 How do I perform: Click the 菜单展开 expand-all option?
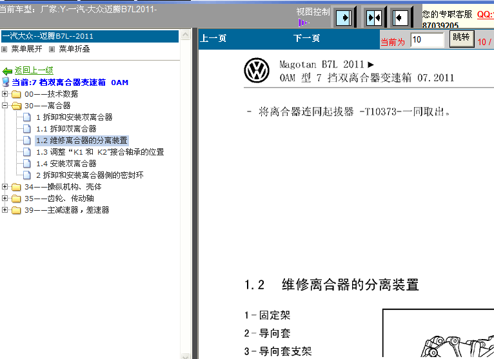coord(26,49)
